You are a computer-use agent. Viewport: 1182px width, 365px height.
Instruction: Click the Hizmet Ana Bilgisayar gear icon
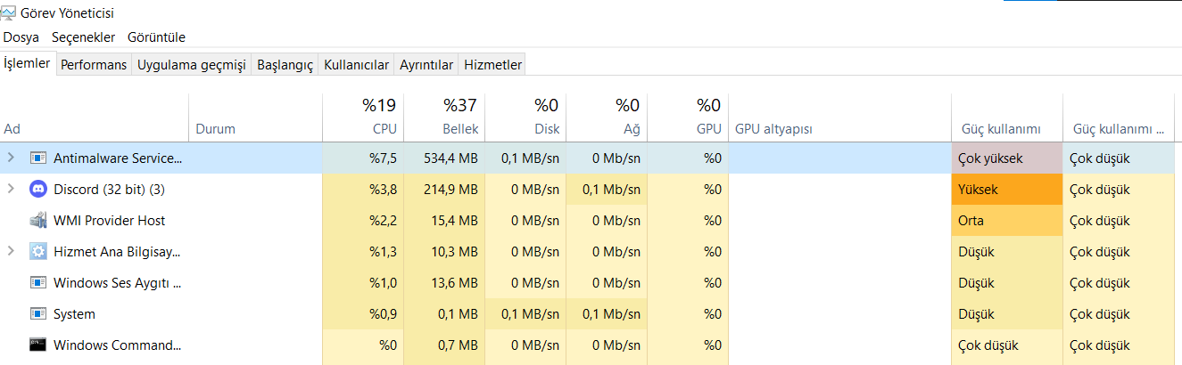point(38,252)
